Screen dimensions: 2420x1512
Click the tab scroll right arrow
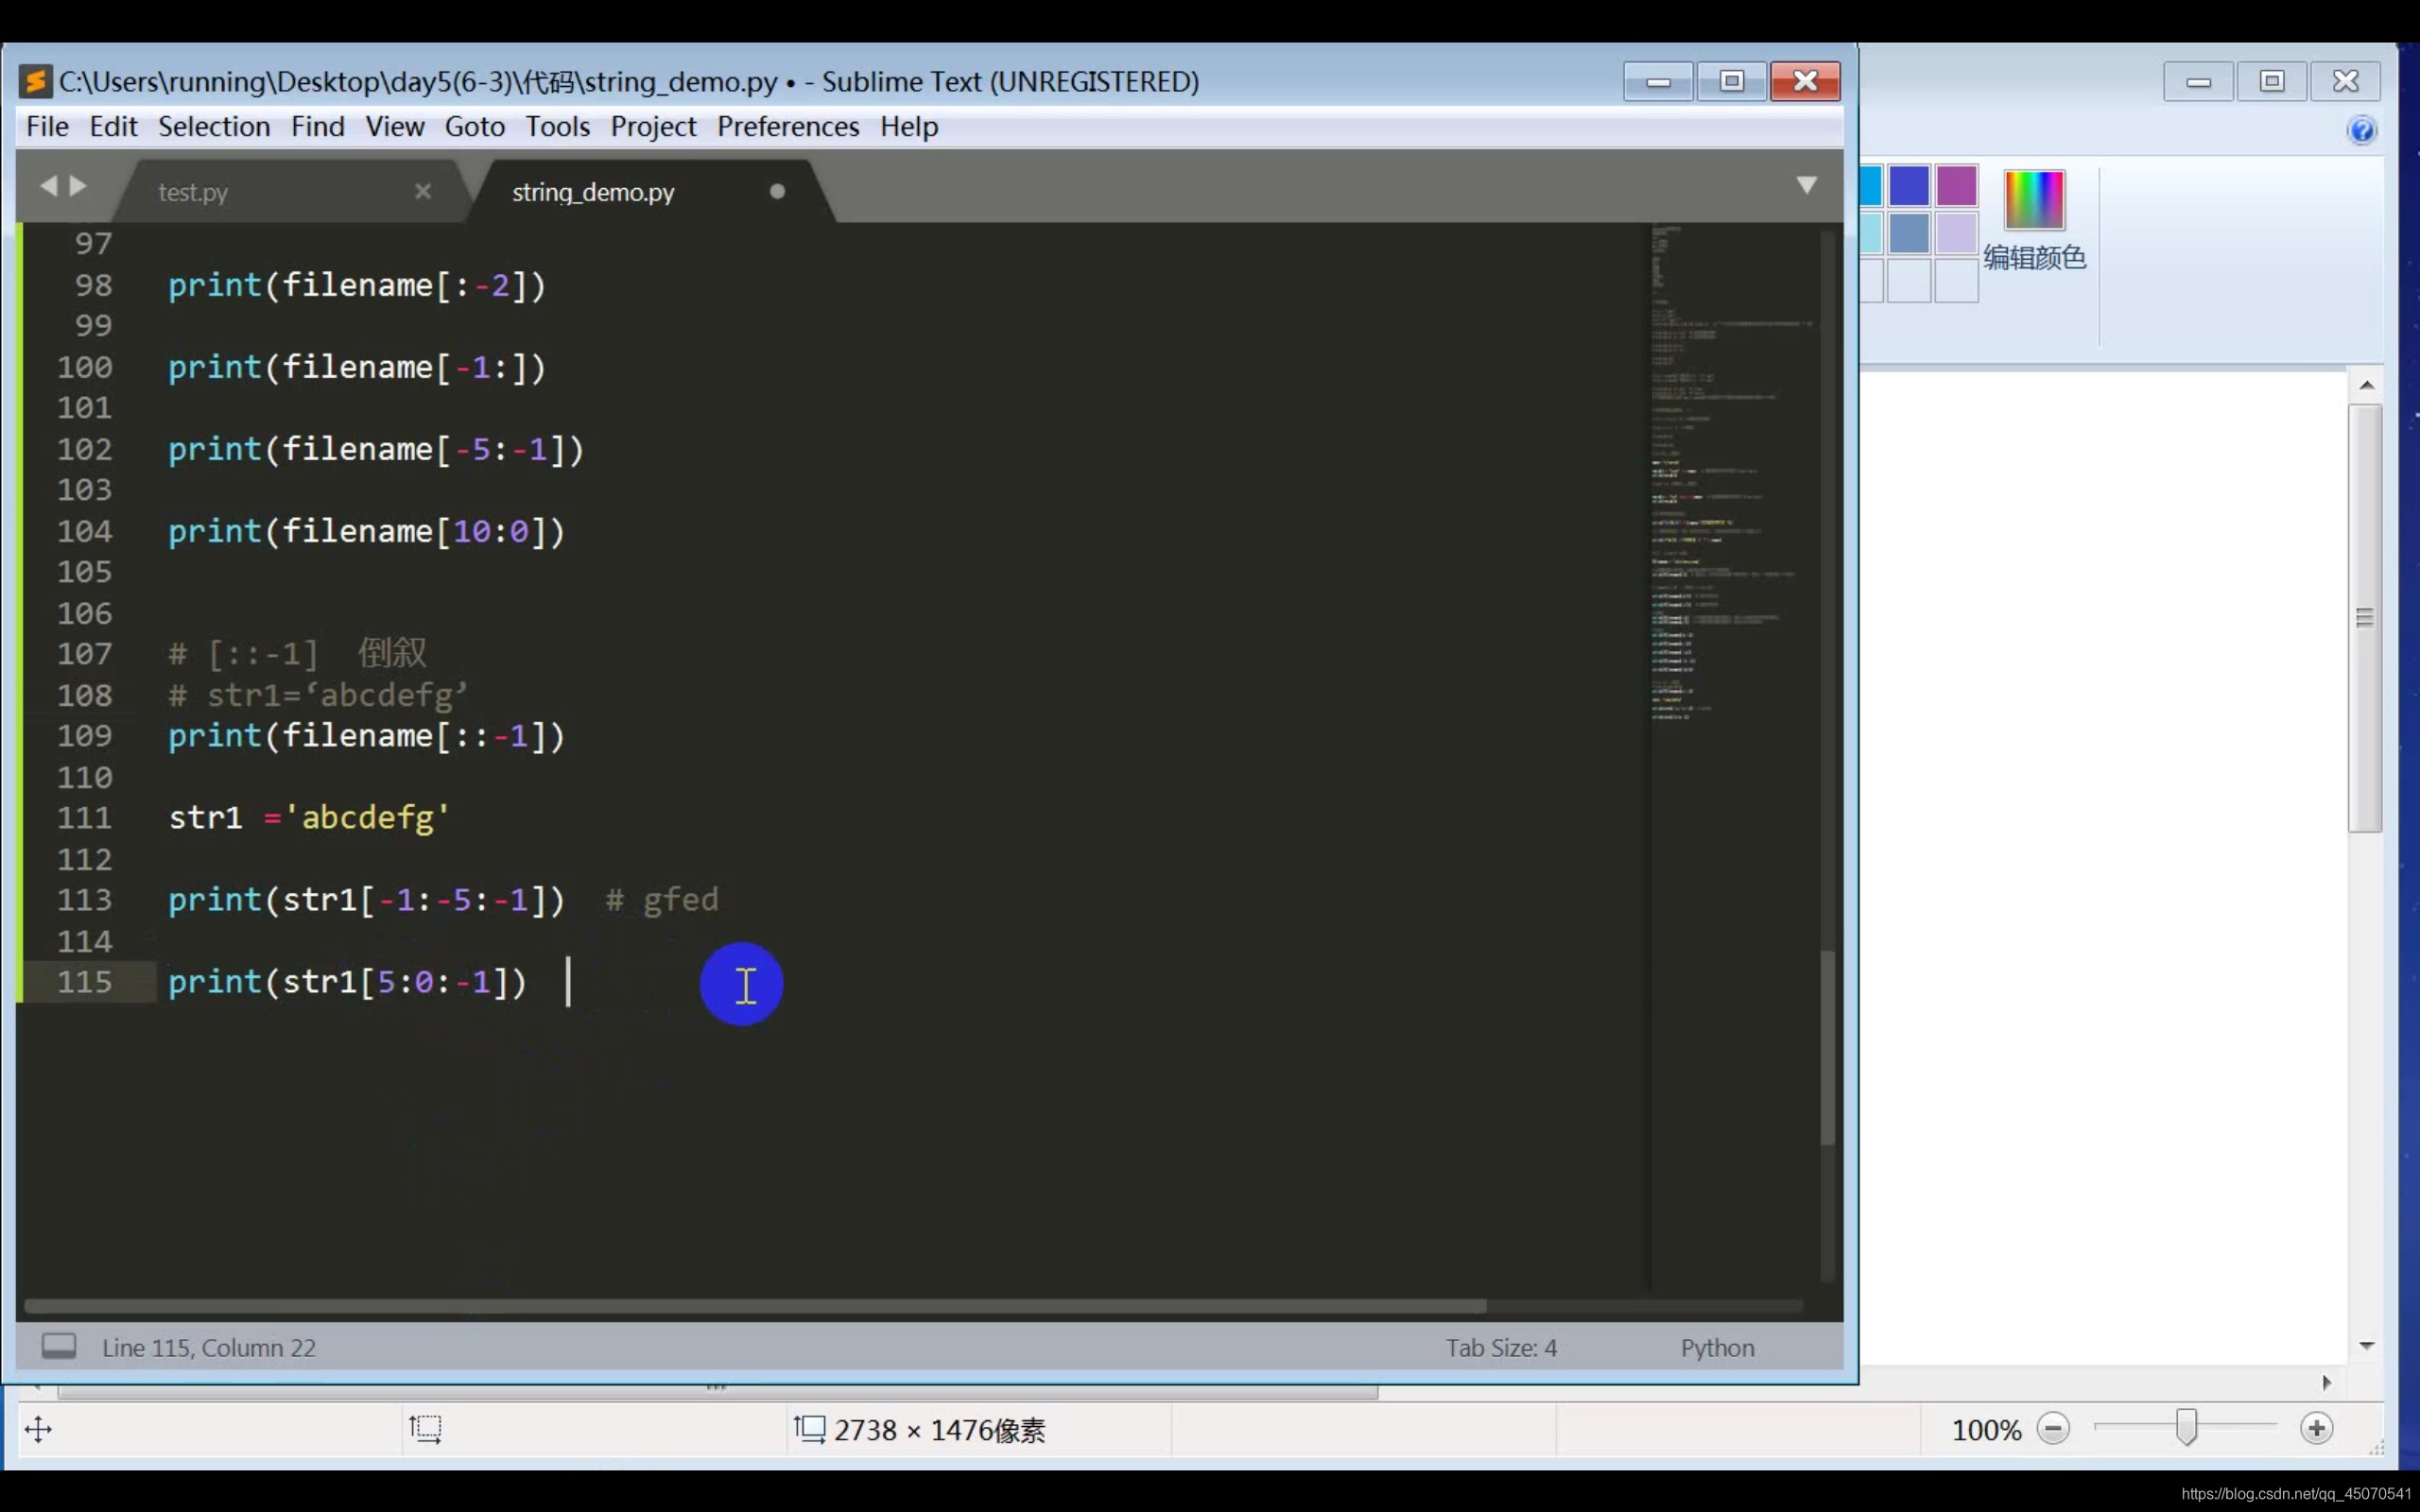(78, 186)
